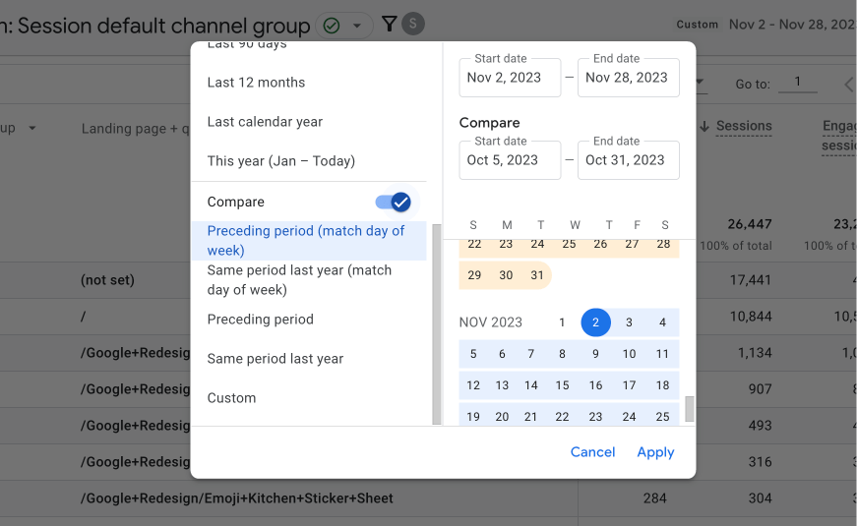Click November 5 in the calendar

[473, 354]
